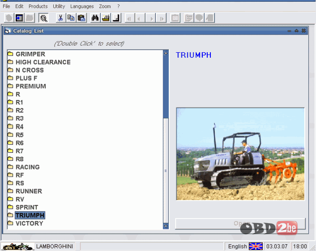Click the grayed octagon toolbar icon

pyautogui.click(x=9, y=18)
